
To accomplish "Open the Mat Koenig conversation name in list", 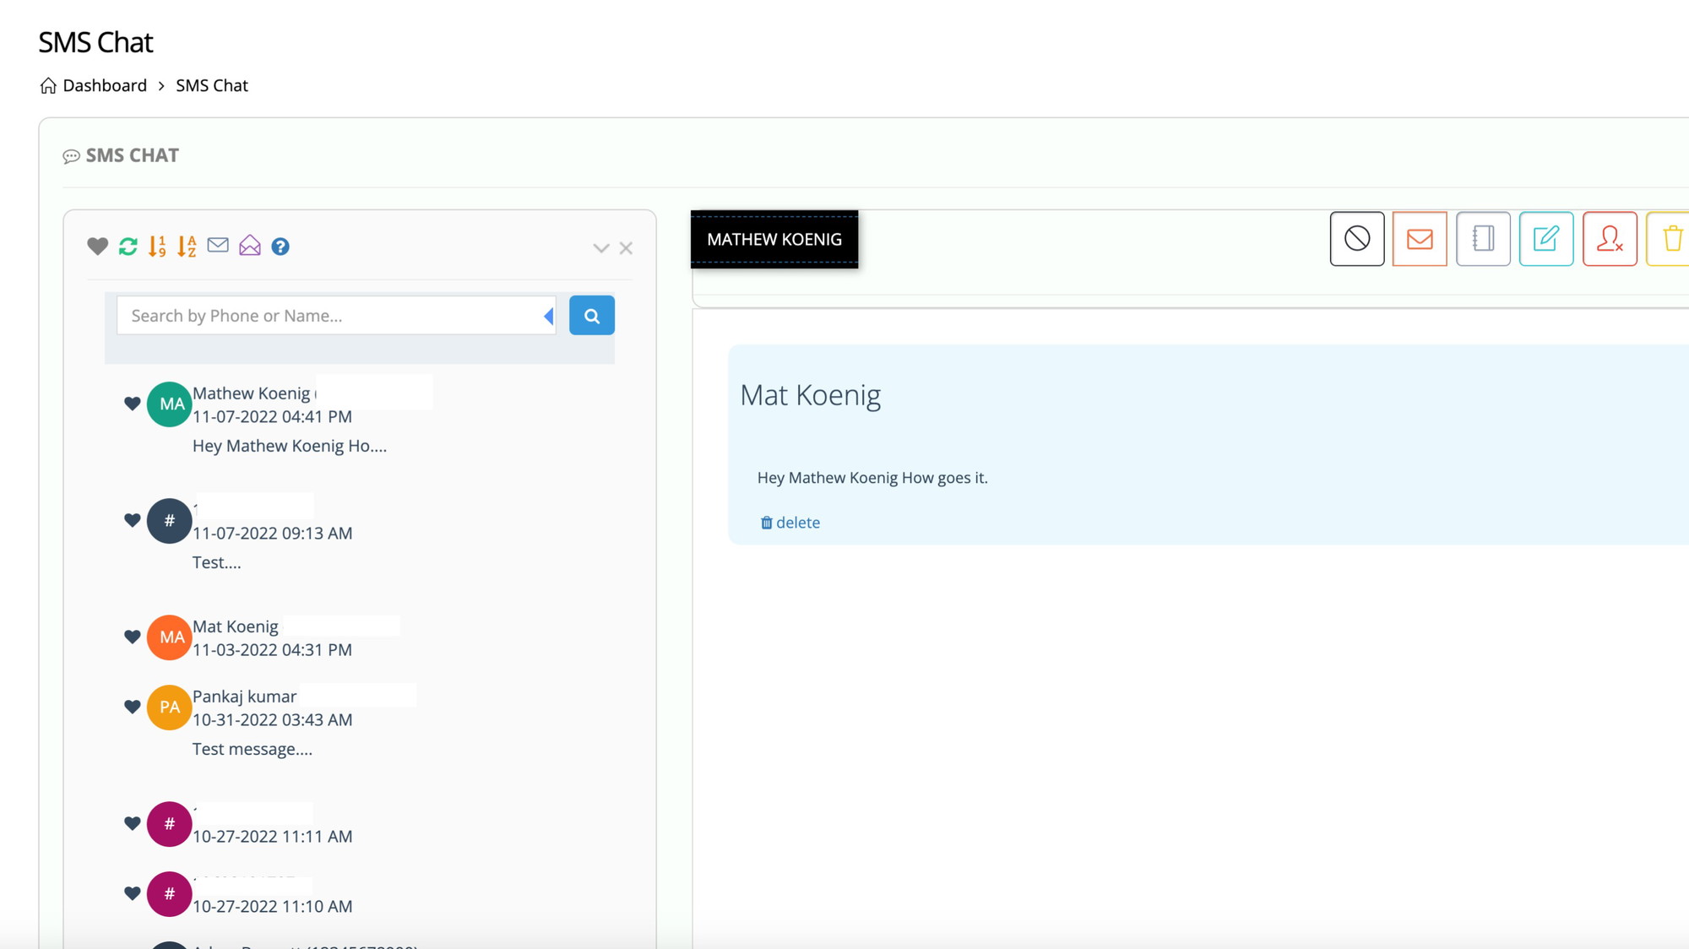I will tap(236, 626).
